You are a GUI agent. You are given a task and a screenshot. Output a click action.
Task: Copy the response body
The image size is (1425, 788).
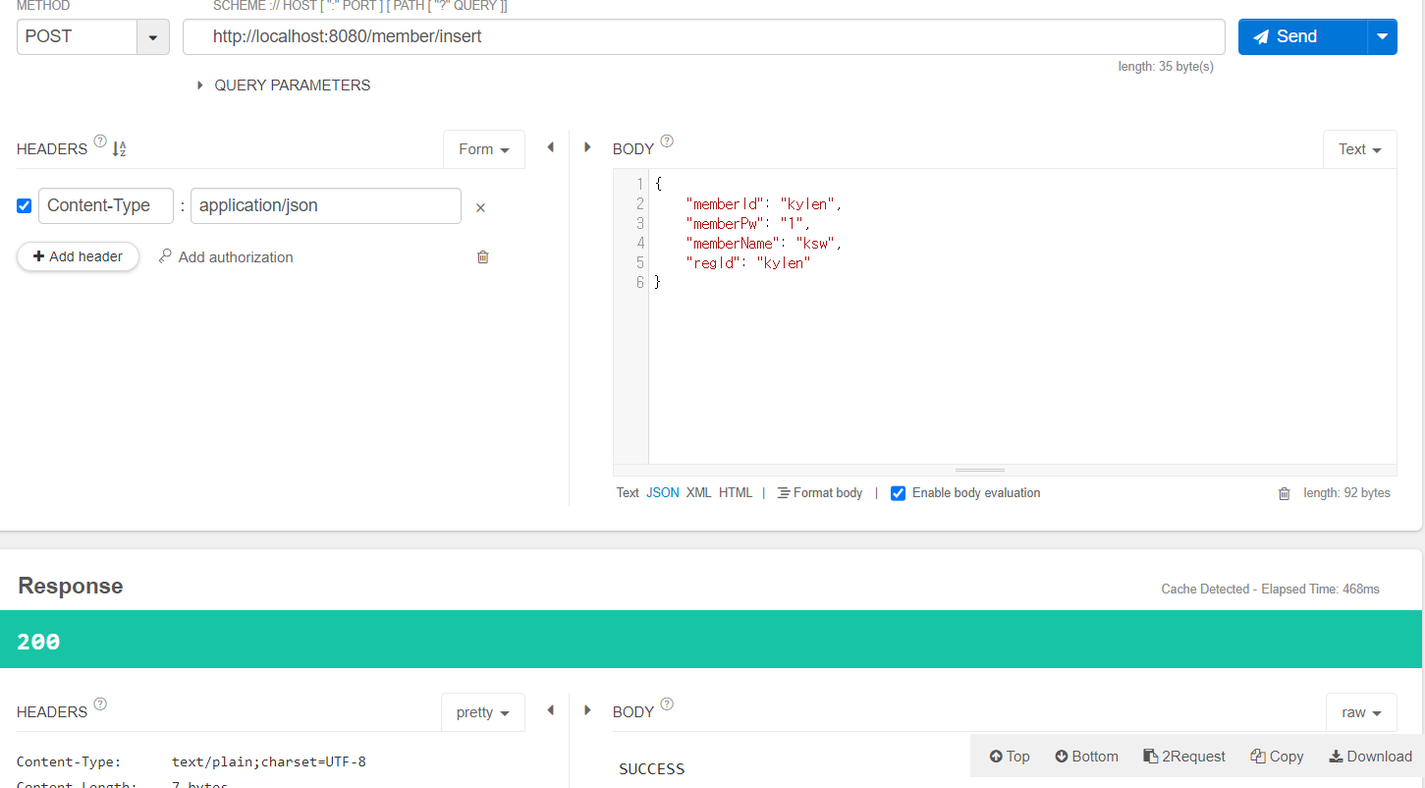point(1277,757)
